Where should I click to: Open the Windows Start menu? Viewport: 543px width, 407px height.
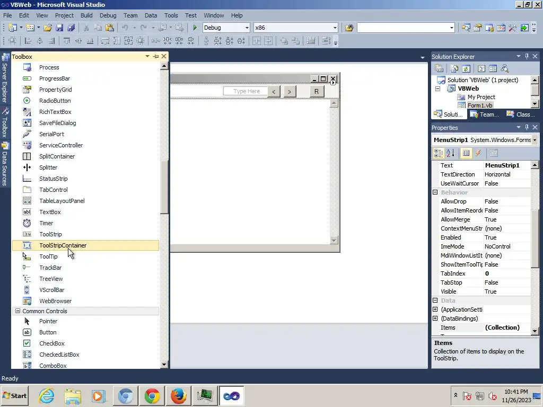(x=15, y=395)
